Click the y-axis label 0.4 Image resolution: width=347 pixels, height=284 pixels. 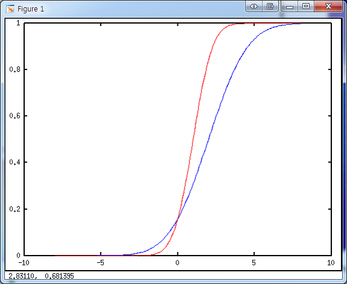coord(14,162)
